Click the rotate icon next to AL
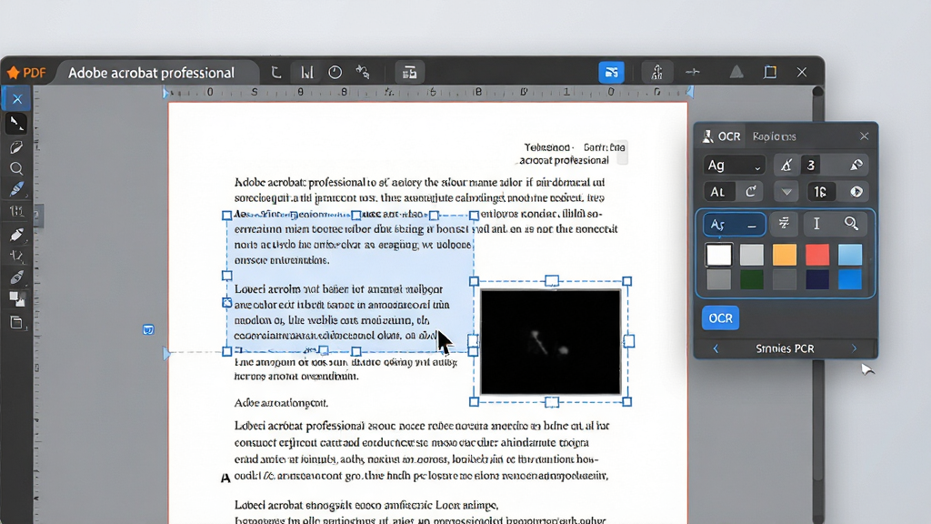Image resolution: width=931 pixels, height=524 pixels. coord(750,192)
